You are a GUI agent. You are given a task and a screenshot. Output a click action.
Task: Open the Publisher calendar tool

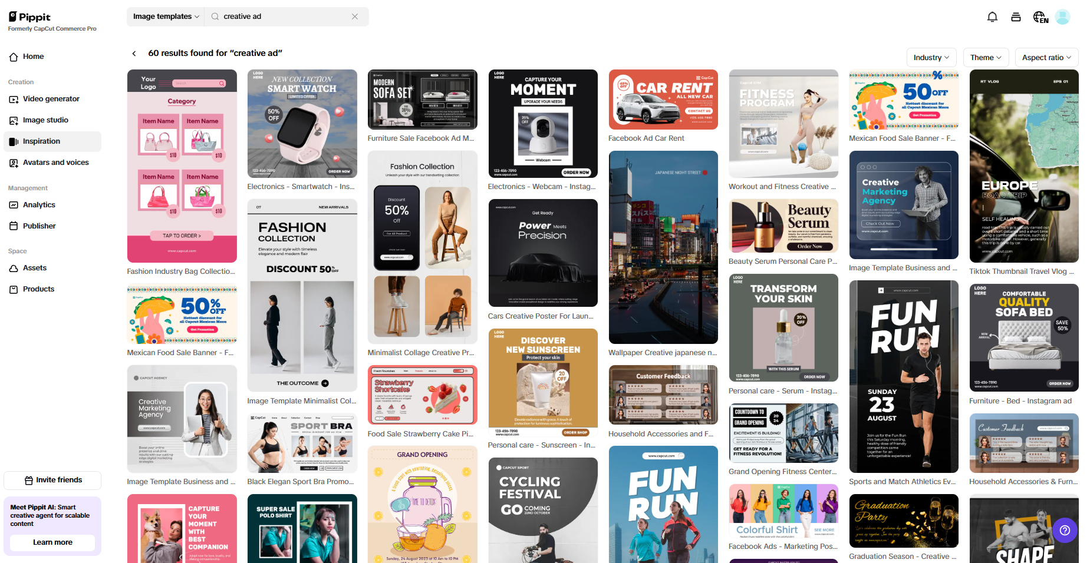pos(39,226)
